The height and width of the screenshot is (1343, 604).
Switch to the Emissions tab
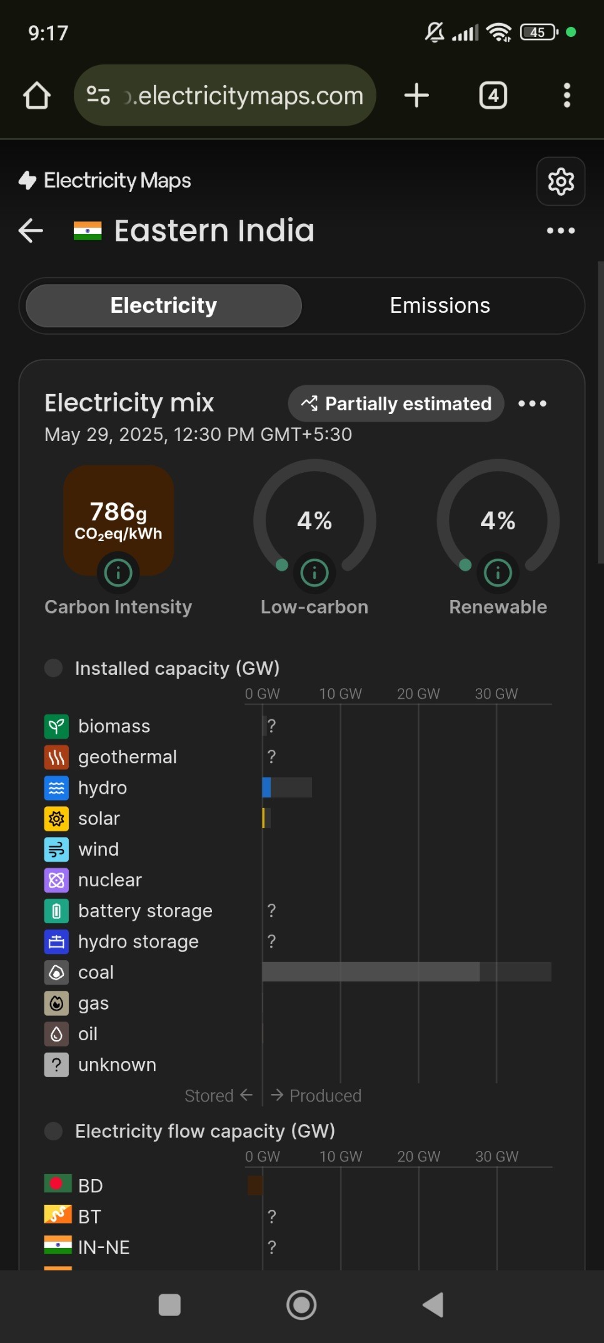tap(440, 306)
